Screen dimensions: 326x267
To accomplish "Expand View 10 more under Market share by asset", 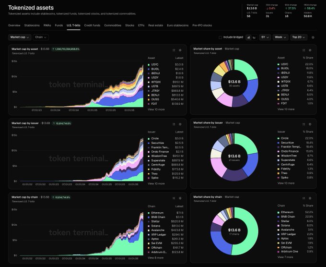I will (286, 109).
